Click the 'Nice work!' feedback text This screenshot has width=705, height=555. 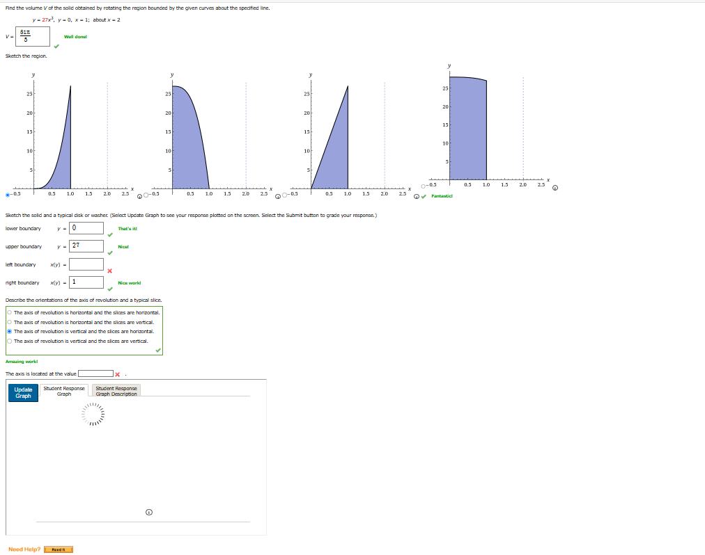pos(130,283)
